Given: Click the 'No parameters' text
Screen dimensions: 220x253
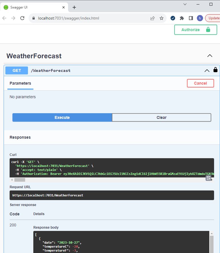Looking at the screenshot, I should tap(23, 97).
